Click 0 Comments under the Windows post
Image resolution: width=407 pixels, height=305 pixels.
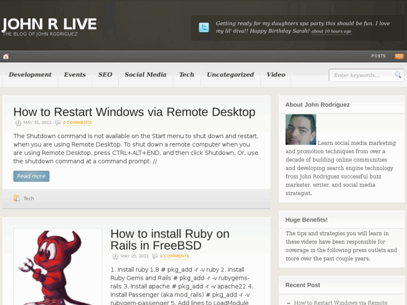[77, 123]
